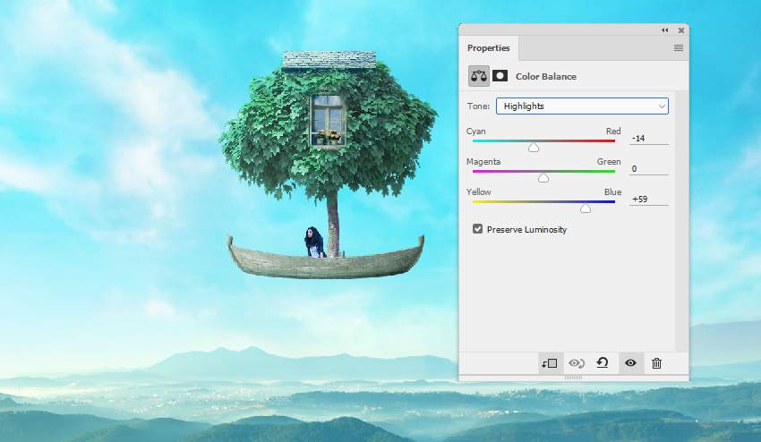Click the Yellow-Blue slider handle
The width and height of the screenshot is (761, 442).
click(x=586, y=208)
